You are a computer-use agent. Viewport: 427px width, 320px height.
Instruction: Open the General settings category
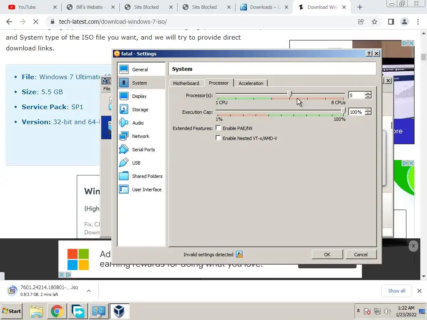click(141, 70)
